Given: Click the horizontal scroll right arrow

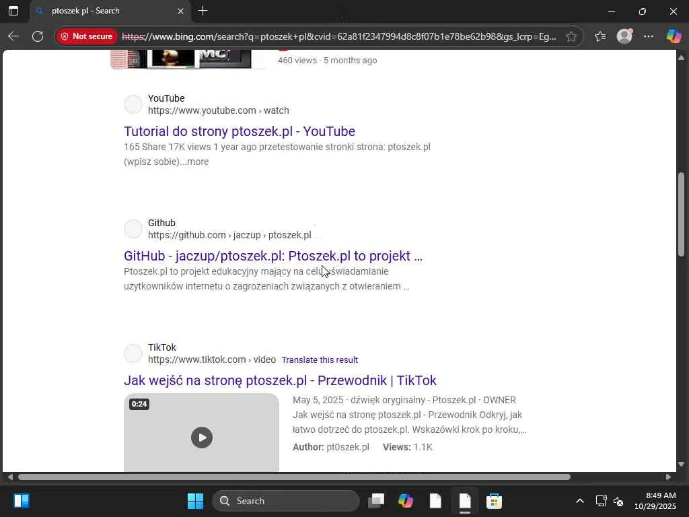Looking at the screenshot, I should (668, 477).
